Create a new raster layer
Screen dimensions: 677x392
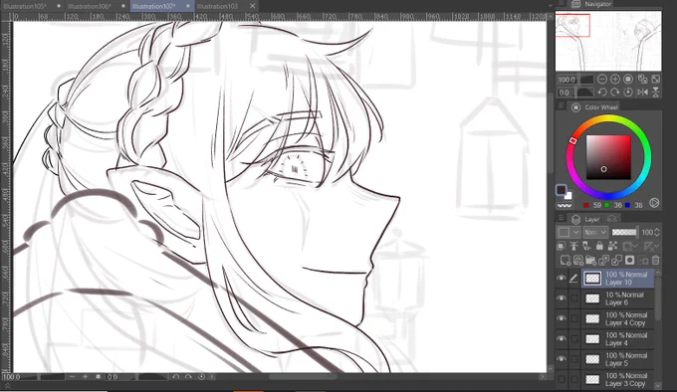(564, 260)
